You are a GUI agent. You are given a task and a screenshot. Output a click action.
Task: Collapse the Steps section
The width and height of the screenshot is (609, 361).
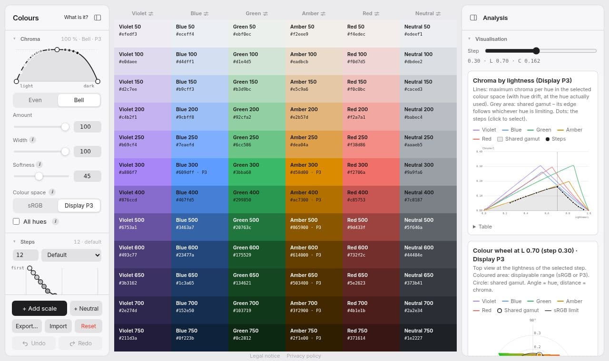(x=14, y=242)
